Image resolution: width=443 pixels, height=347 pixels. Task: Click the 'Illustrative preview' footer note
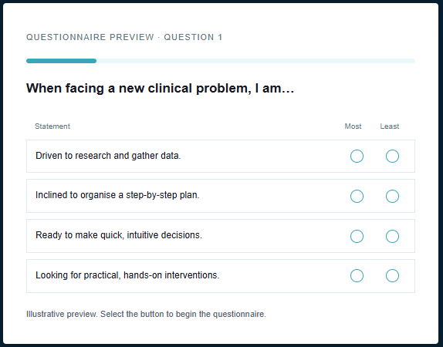pos(146,315)
